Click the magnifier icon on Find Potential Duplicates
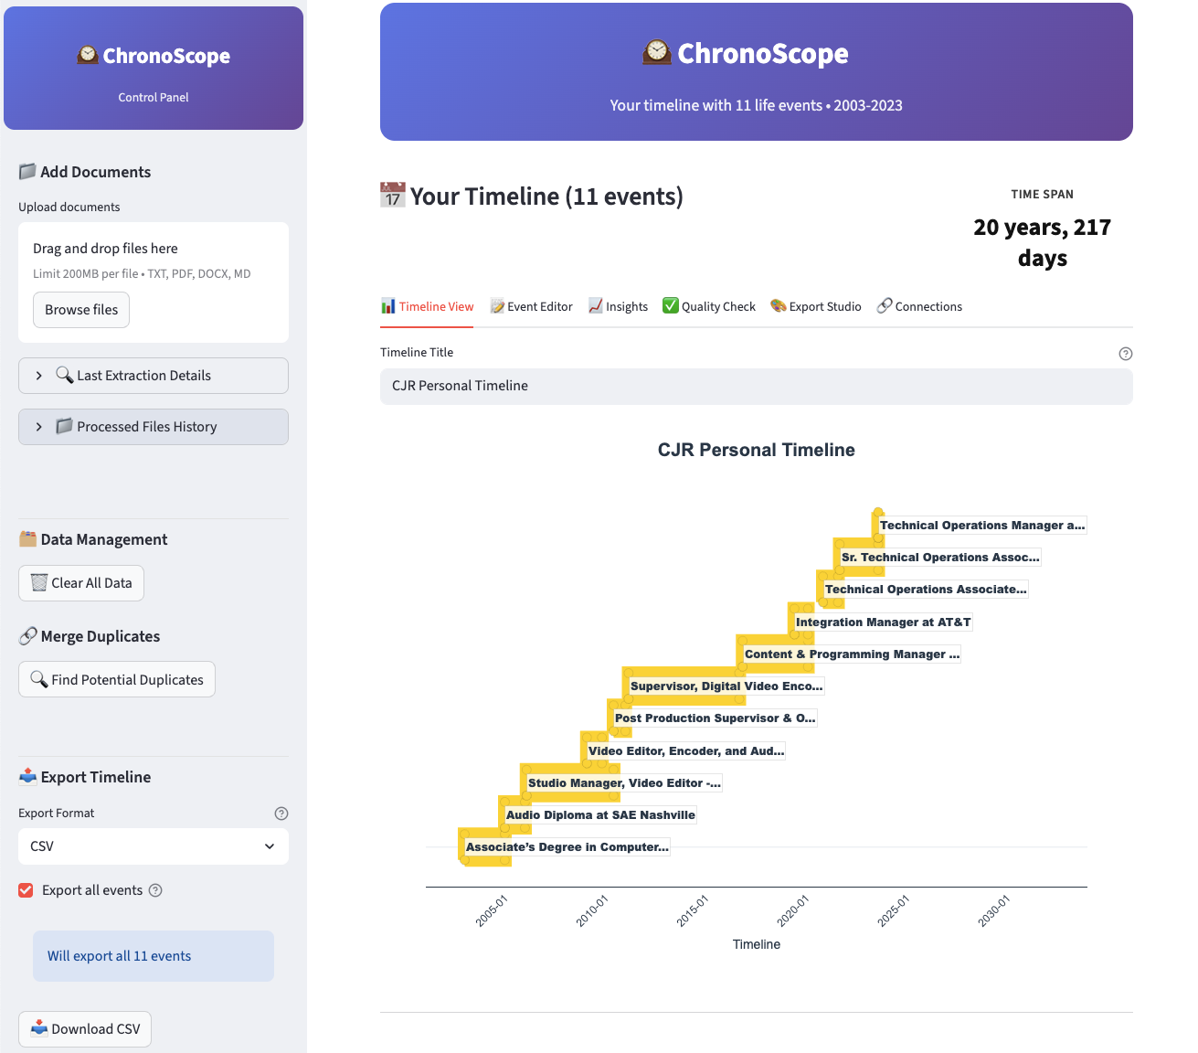This screenshot has height=1053, width=1198. coord(39,679)
